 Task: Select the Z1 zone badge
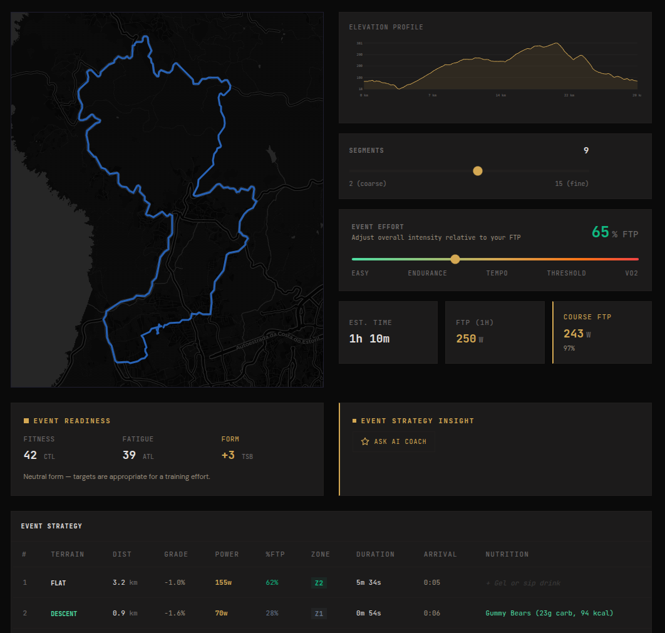319,614
